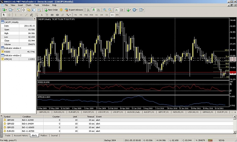Image resolution: width=237 pixels, height=142 pixels.
Task: Open the Trade terminal tab
Action: click(x=8, y=136)
